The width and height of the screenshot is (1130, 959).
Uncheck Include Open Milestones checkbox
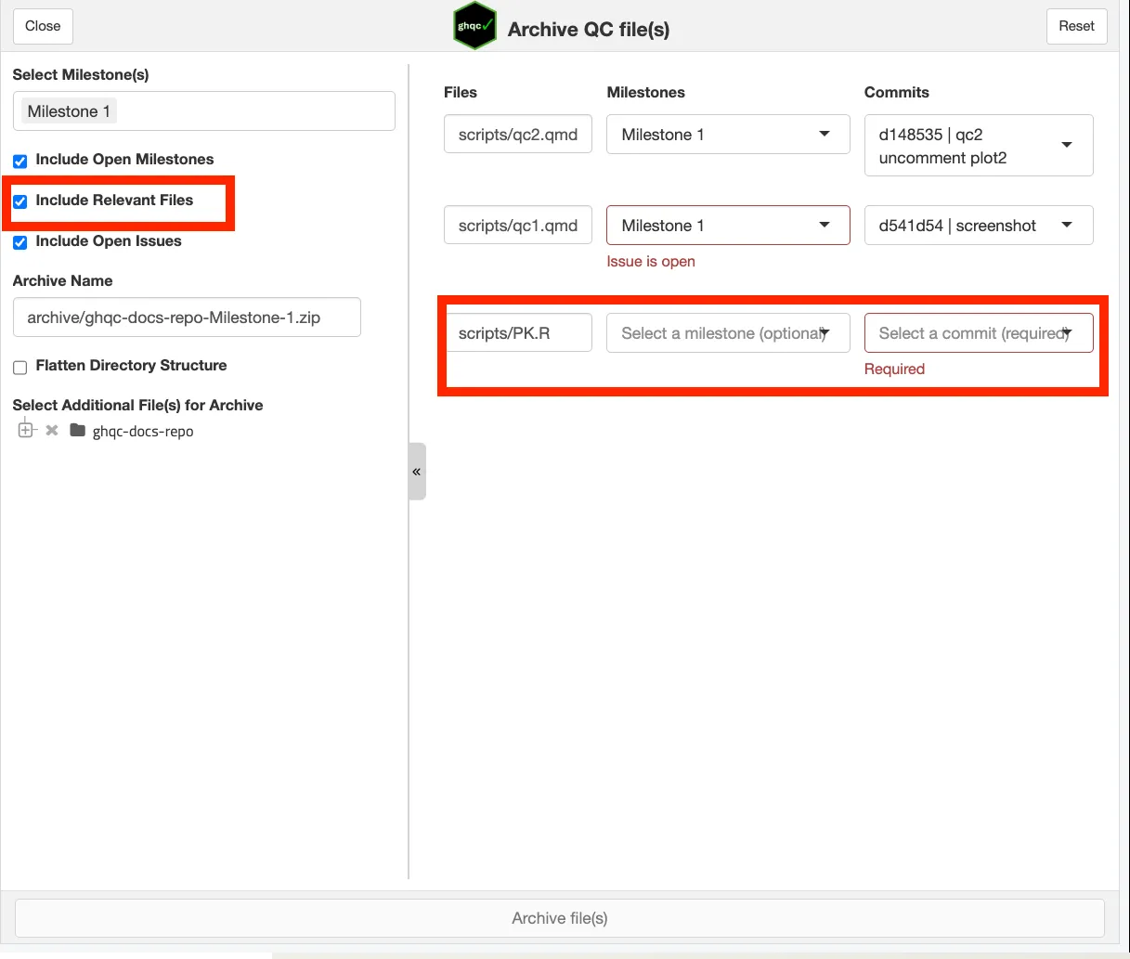pos(20,161)
